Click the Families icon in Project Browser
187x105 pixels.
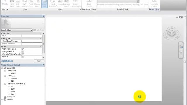[5, 99]
